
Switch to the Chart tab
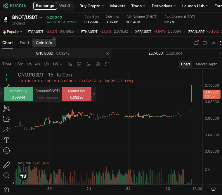[8, 43]
